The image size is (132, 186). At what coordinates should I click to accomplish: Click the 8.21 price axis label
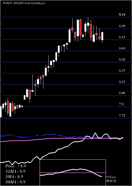pyautogui.click(x=122, y=82)
